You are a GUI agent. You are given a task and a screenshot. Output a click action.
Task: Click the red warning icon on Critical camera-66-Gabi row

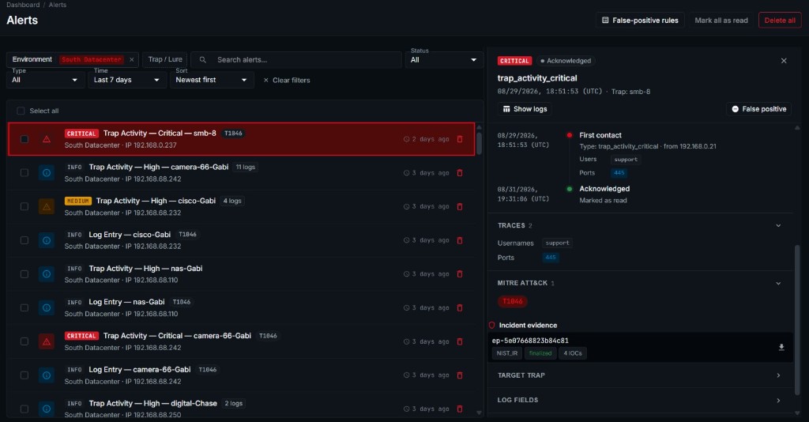pos(47,341)
